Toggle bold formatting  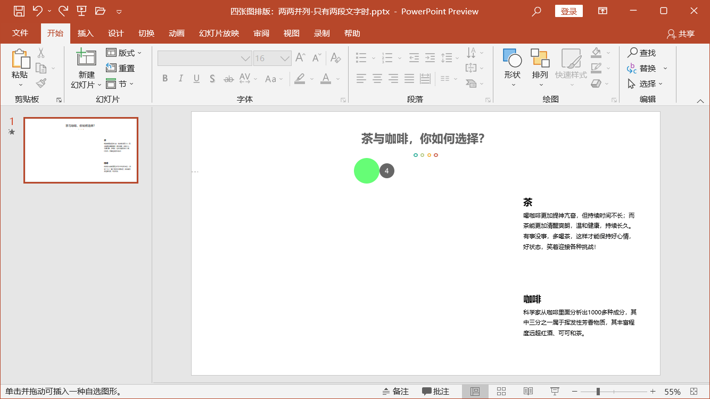(x=165, y=79)
